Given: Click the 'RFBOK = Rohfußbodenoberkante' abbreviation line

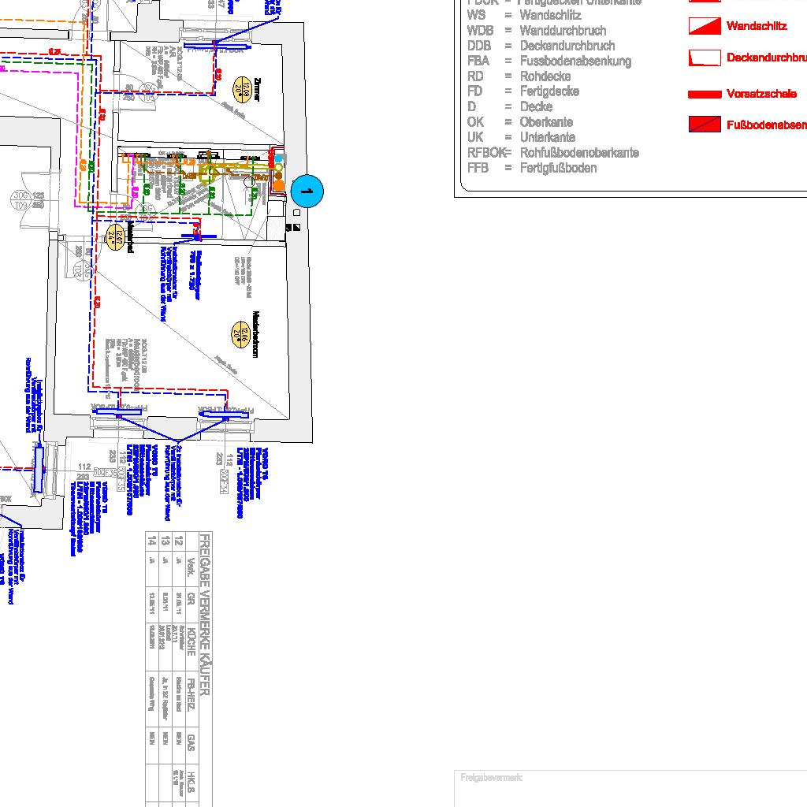Looking at the screenshot, I should coord(552,153).
